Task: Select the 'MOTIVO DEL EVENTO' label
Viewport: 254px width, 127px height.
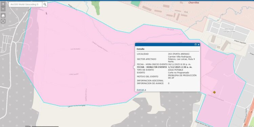Action: pos(148,77)
